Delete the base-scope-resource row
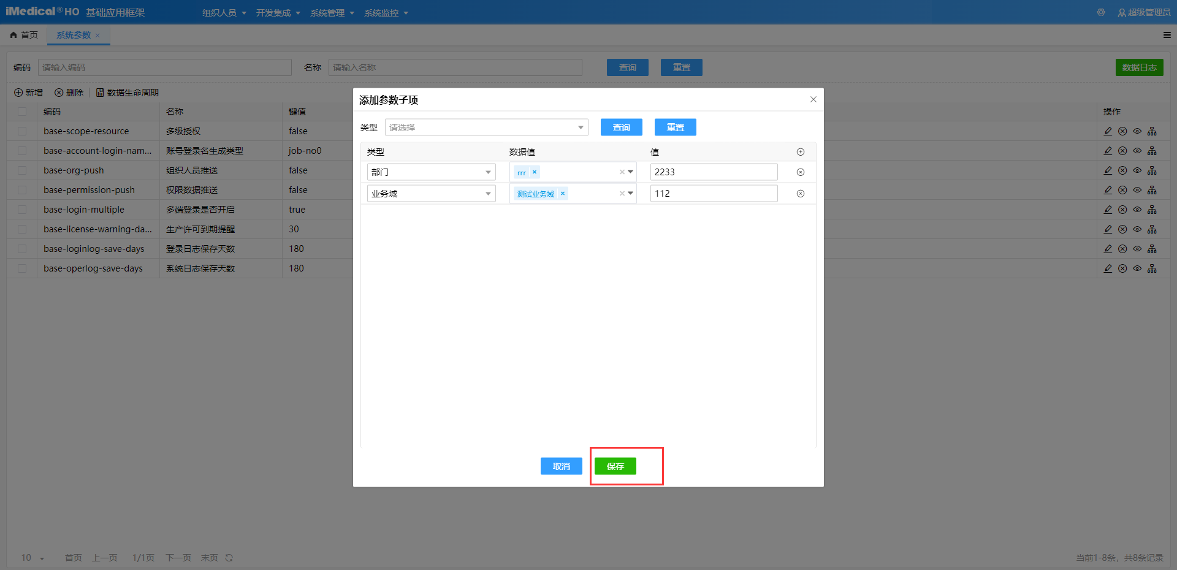Image resolution: width=1177 pixels, height=570 pixels. coord(1122,131)
